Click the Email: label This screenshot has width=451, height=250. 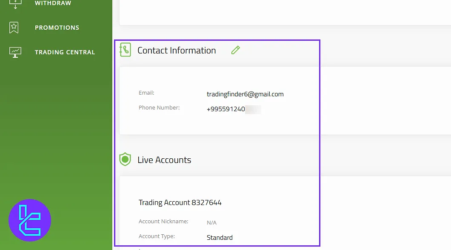(146, 93)
